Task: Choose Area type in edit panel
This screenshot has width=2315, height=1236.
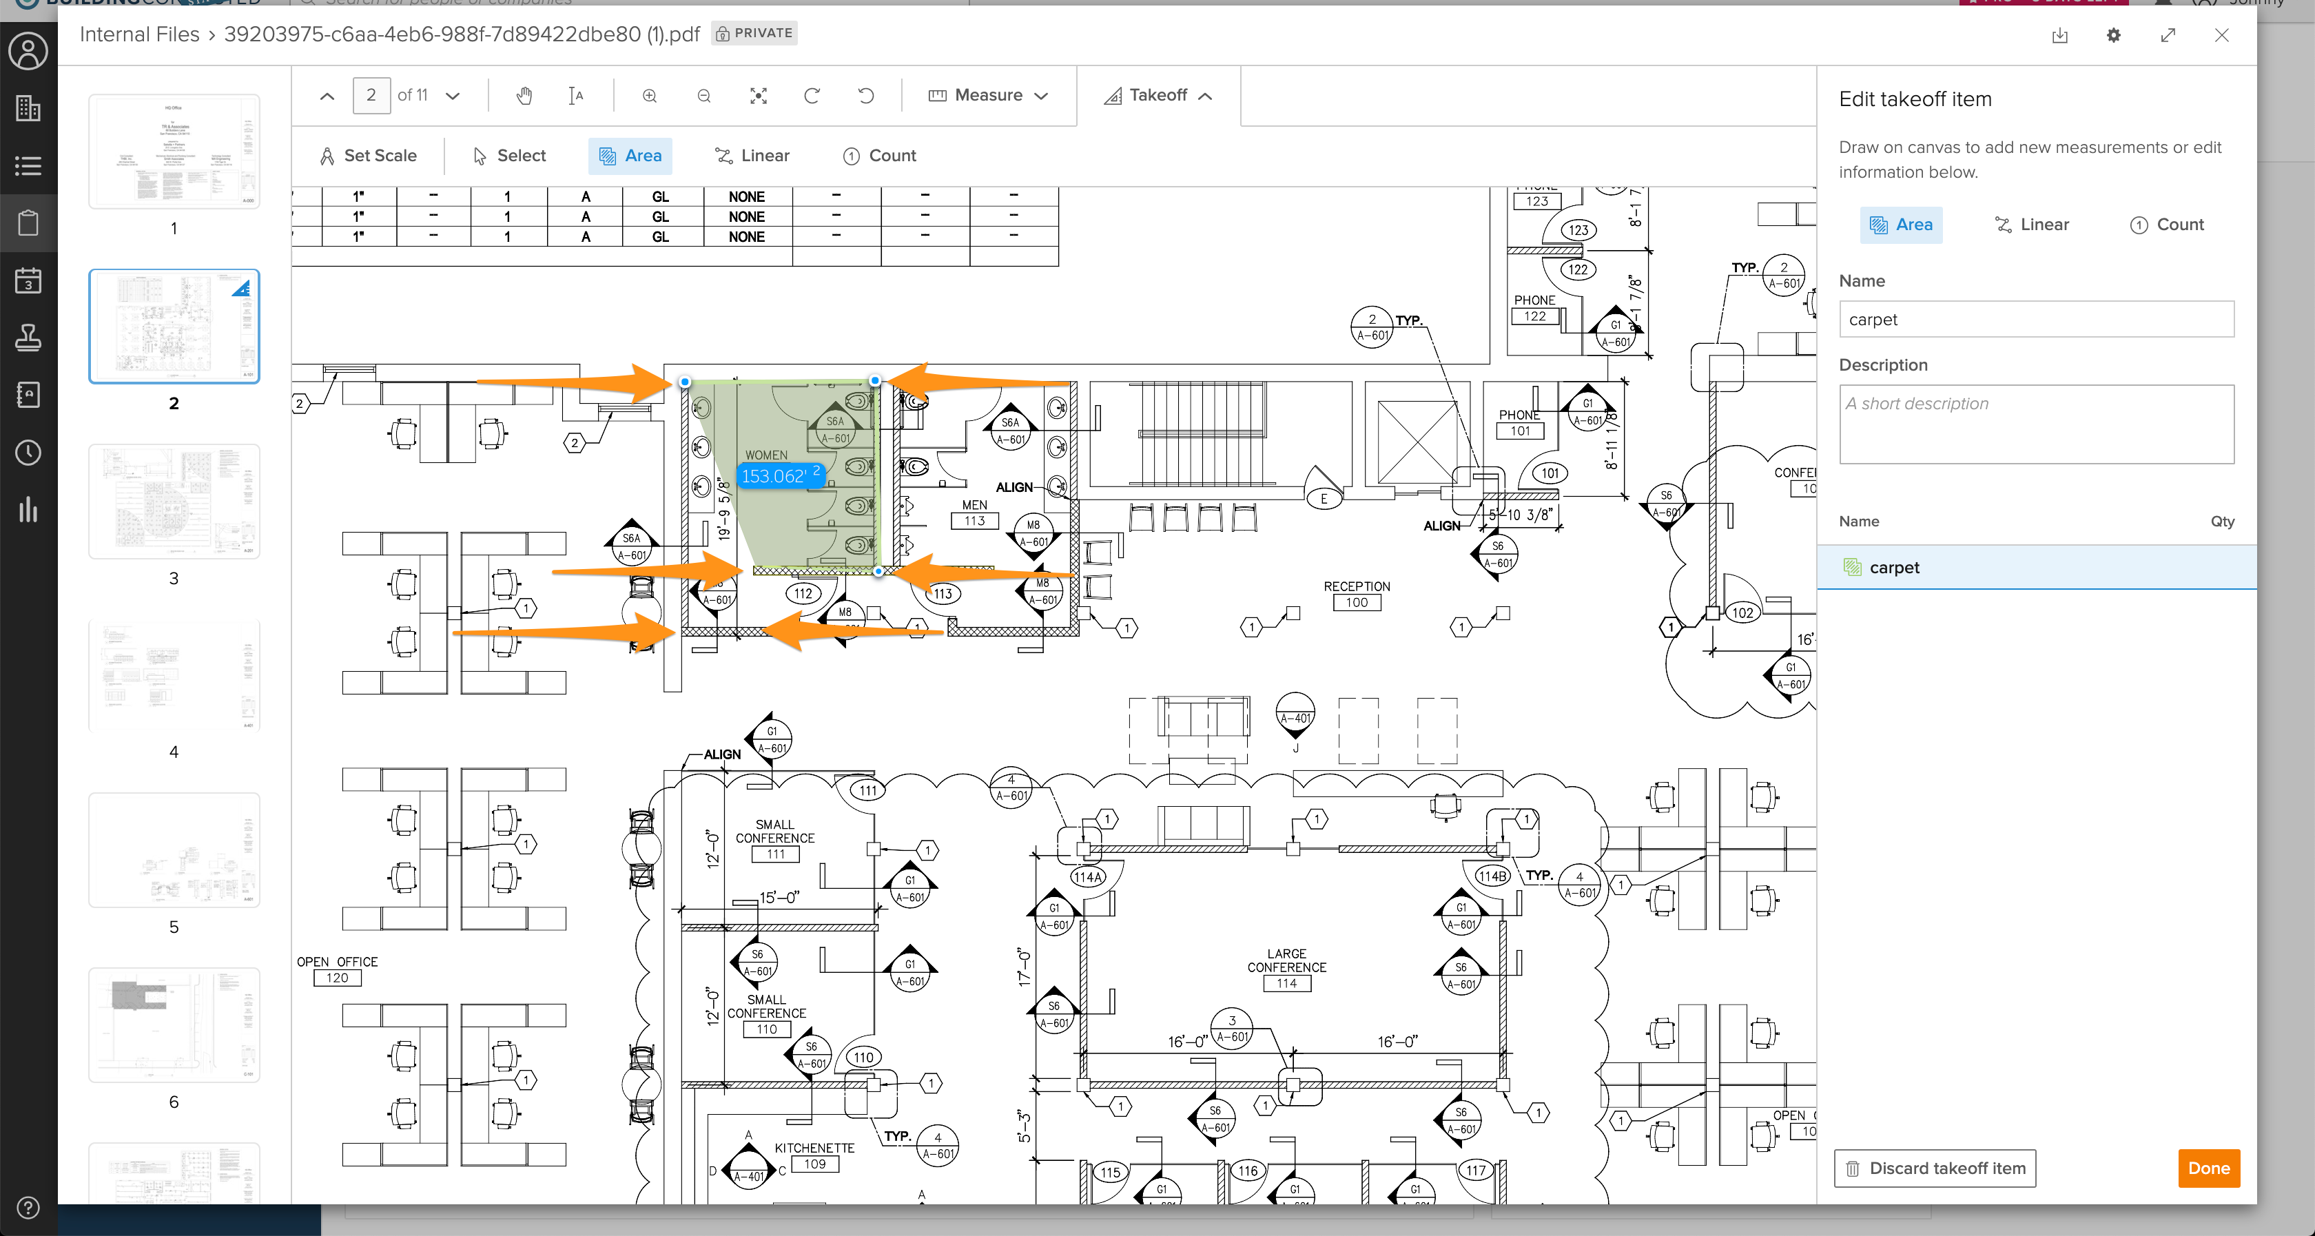Action: [x=1901, y=225]
